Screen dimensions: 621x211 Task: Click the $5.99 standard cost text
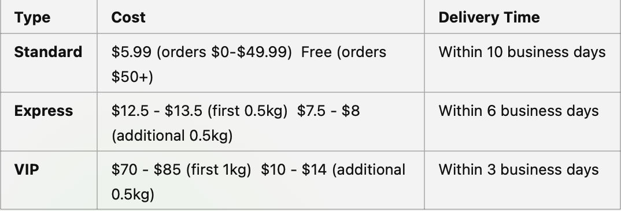coord(131,52)
